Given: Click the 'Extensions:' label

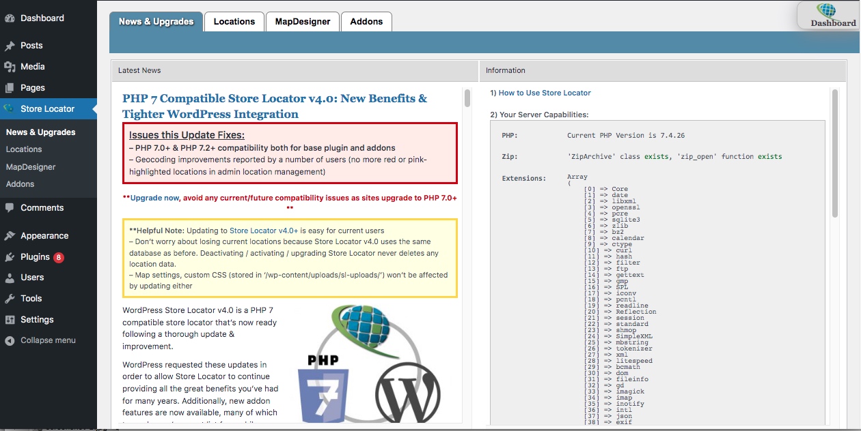Looking at the screenshot, I should coord(524,179).
